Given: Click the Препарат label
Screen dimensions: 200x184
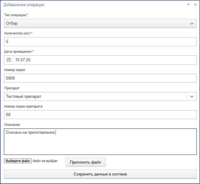Looking at the screenshot, I should click(12, 88).
